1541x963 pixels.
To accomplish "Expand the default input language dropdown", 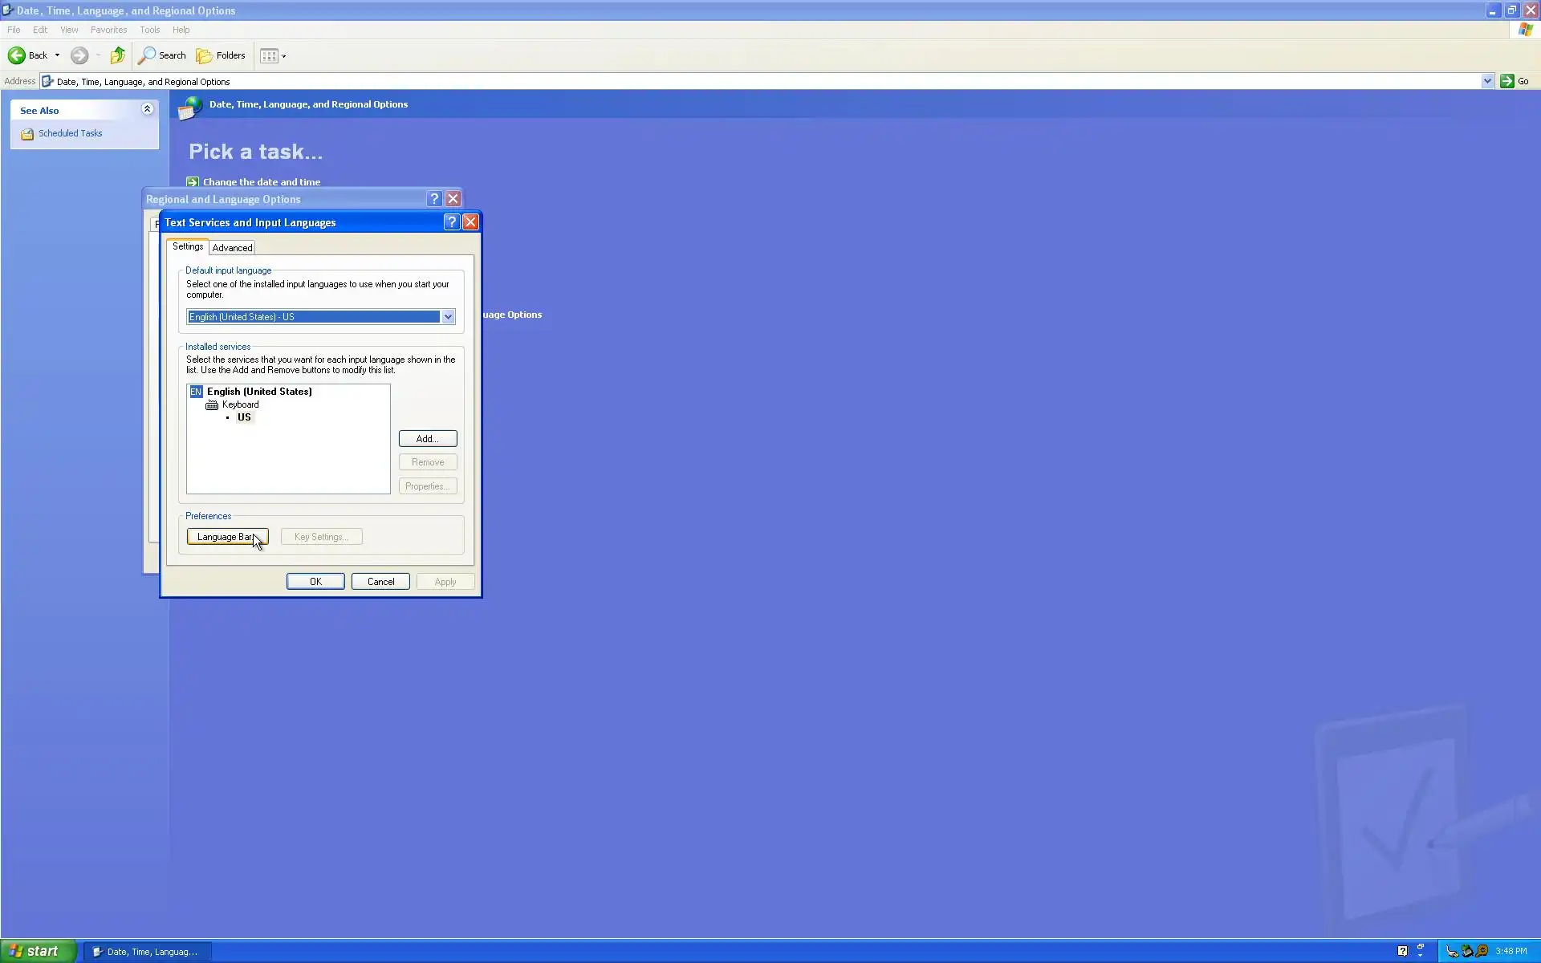I will (448, 317).
